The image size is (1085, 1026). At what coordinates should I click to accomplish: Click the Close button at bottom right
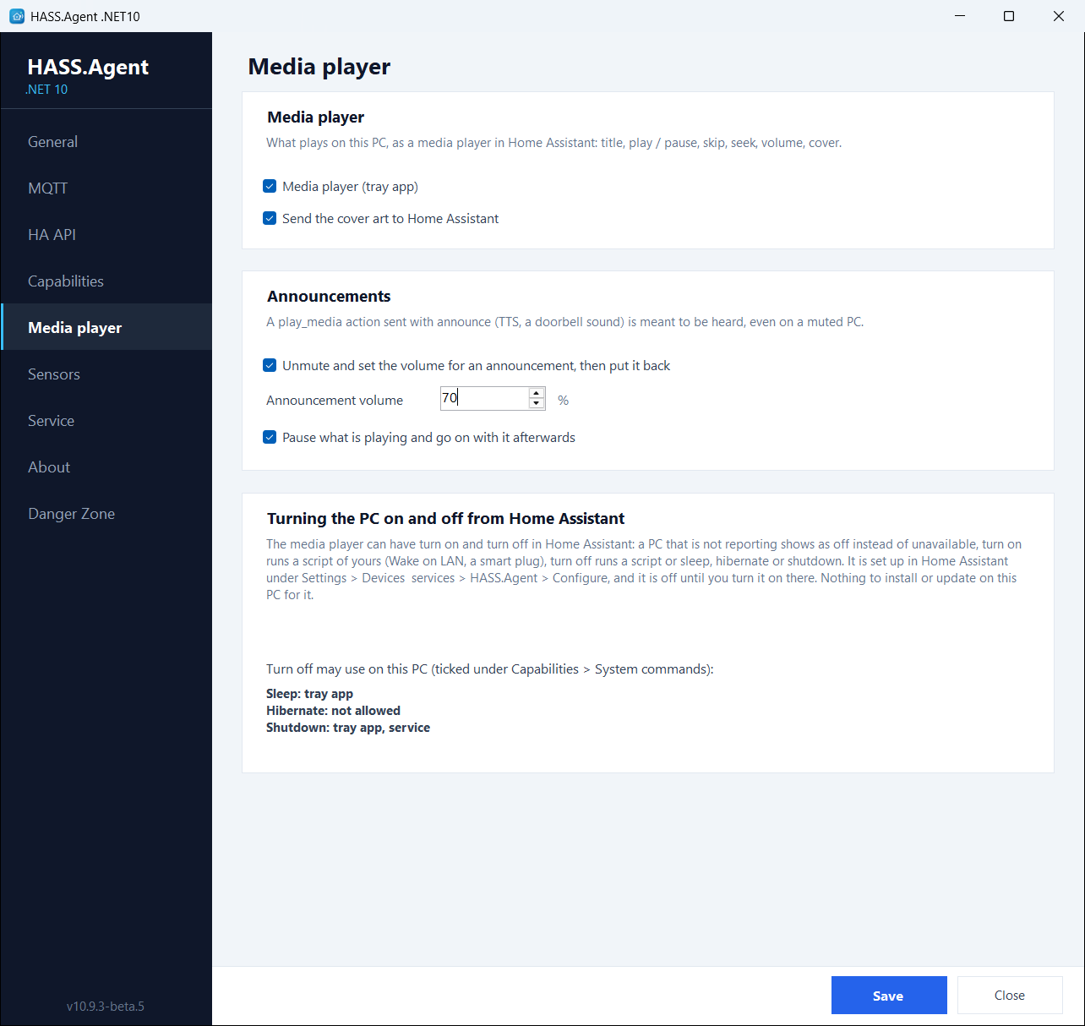[1010, 996]
